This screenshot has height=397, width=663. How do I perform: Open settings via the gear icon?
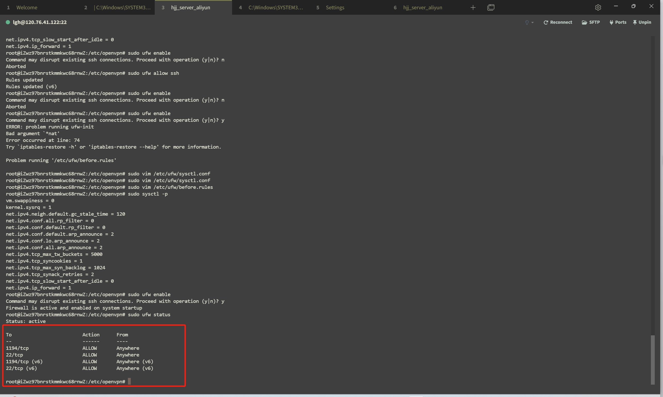[x=598, y=7]
